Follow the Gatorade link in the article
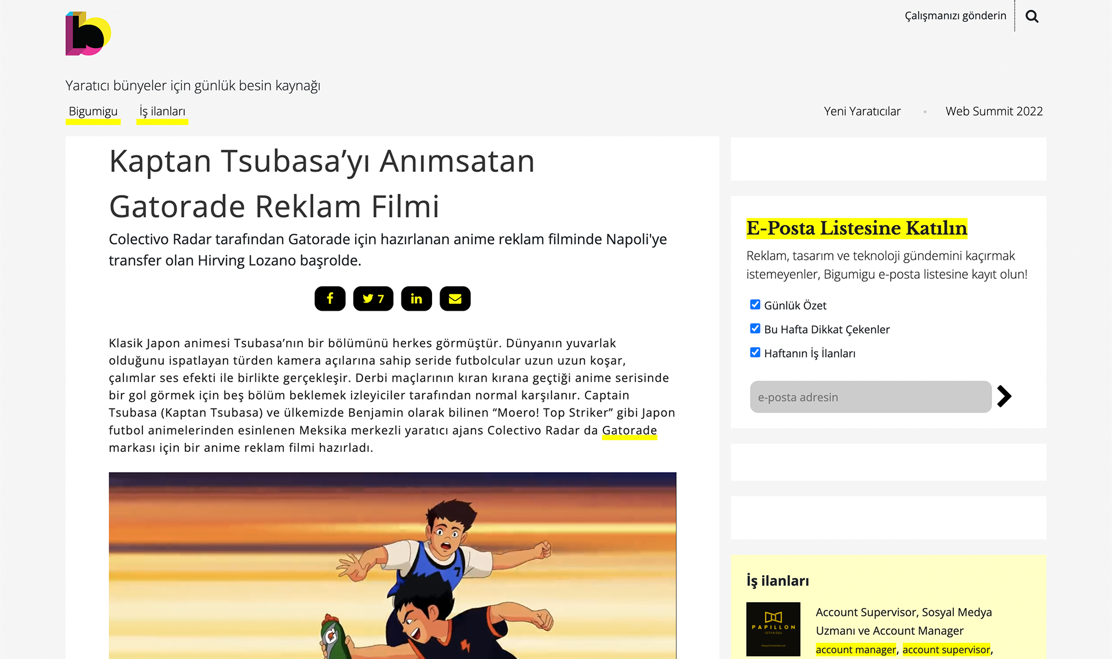1112x659 pixels. click(630, 430)
